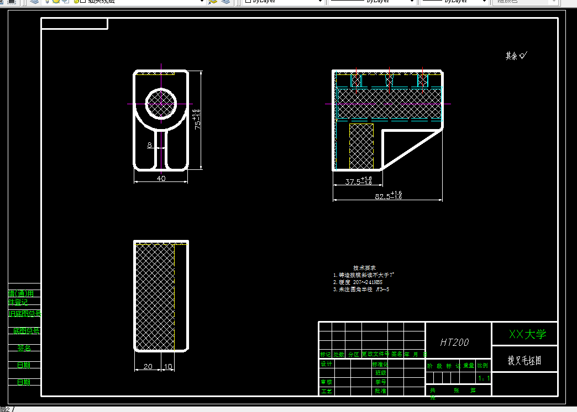Select the hatched circular hole in front view
Screen dimensions: 577x412
pyautogui.click(x=161, y=104)
